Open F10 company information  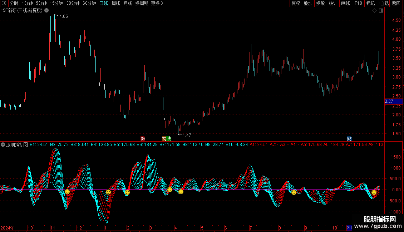358,3
